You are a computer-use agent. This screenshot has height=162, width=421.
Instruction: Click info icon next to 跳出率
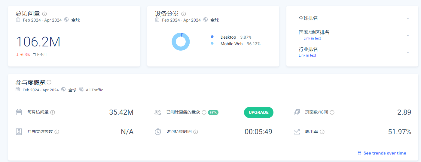pyautogui.click(x=322, y=132)
